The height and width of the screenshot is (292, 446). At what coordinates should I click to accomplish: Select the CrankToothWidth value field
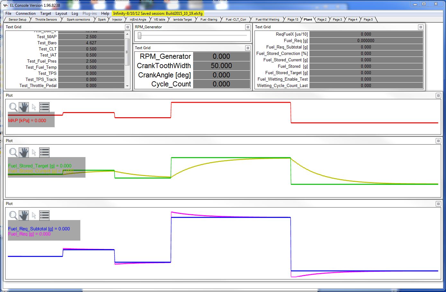click(x=221, y=66)
